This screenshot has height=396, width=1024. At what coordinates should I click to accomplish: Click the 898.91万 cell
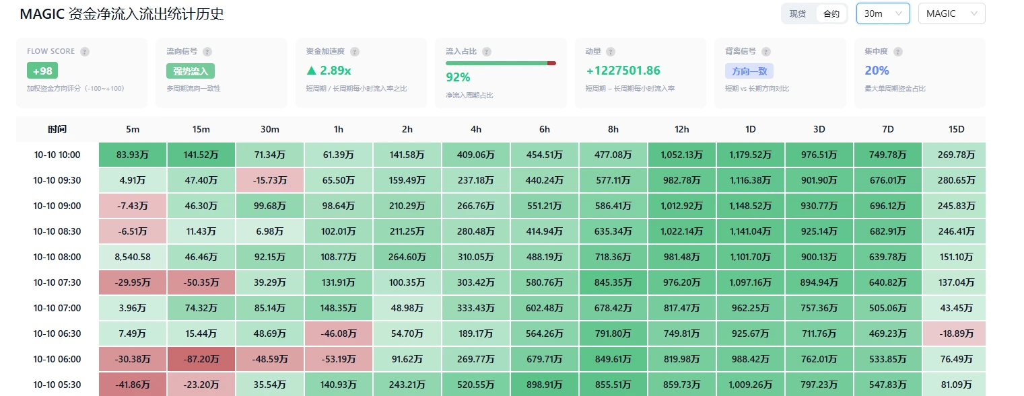(545, 385)
